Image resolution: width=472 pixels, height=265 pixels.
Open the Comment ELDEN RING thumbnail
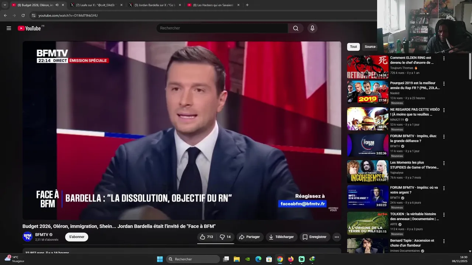click(x=368, y=67)
